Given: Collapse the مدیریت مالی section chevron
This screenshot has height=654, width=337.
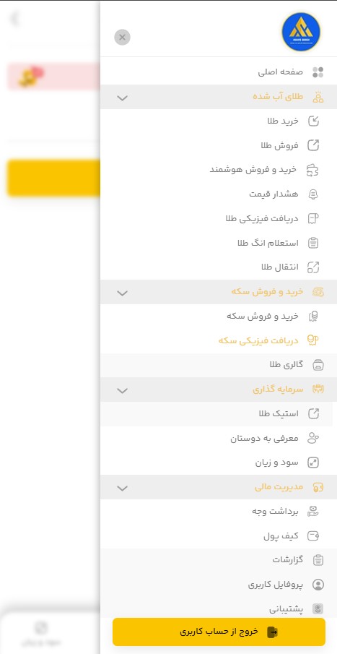Looking at the screenshot, I should coord(122,488).
